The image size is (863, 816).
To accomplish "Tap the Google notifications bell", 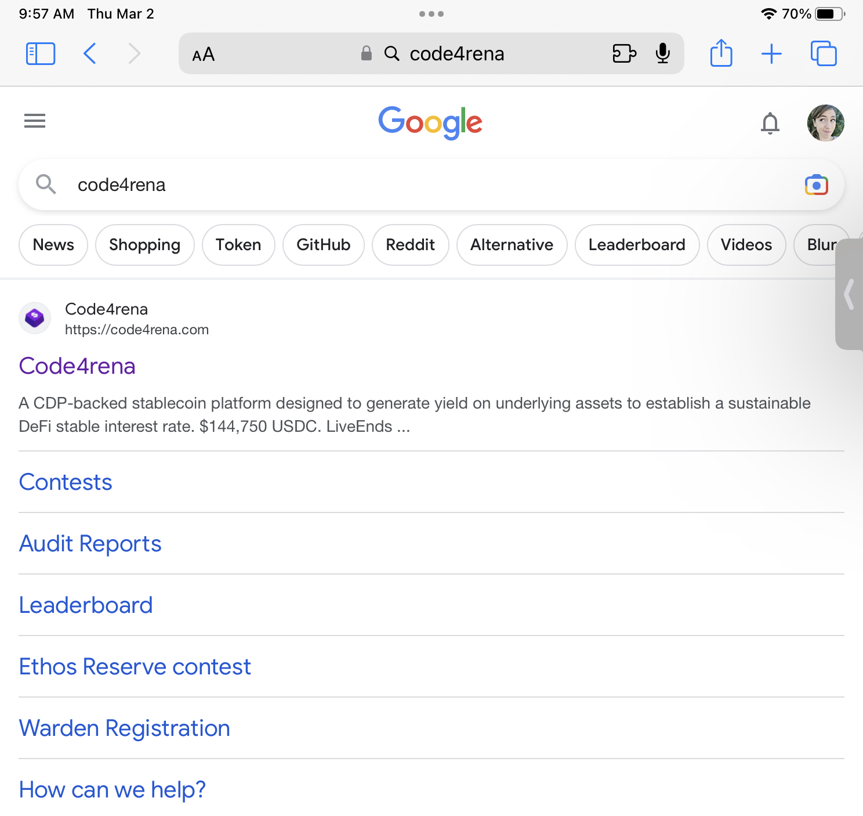I will [x=770, y=123].
